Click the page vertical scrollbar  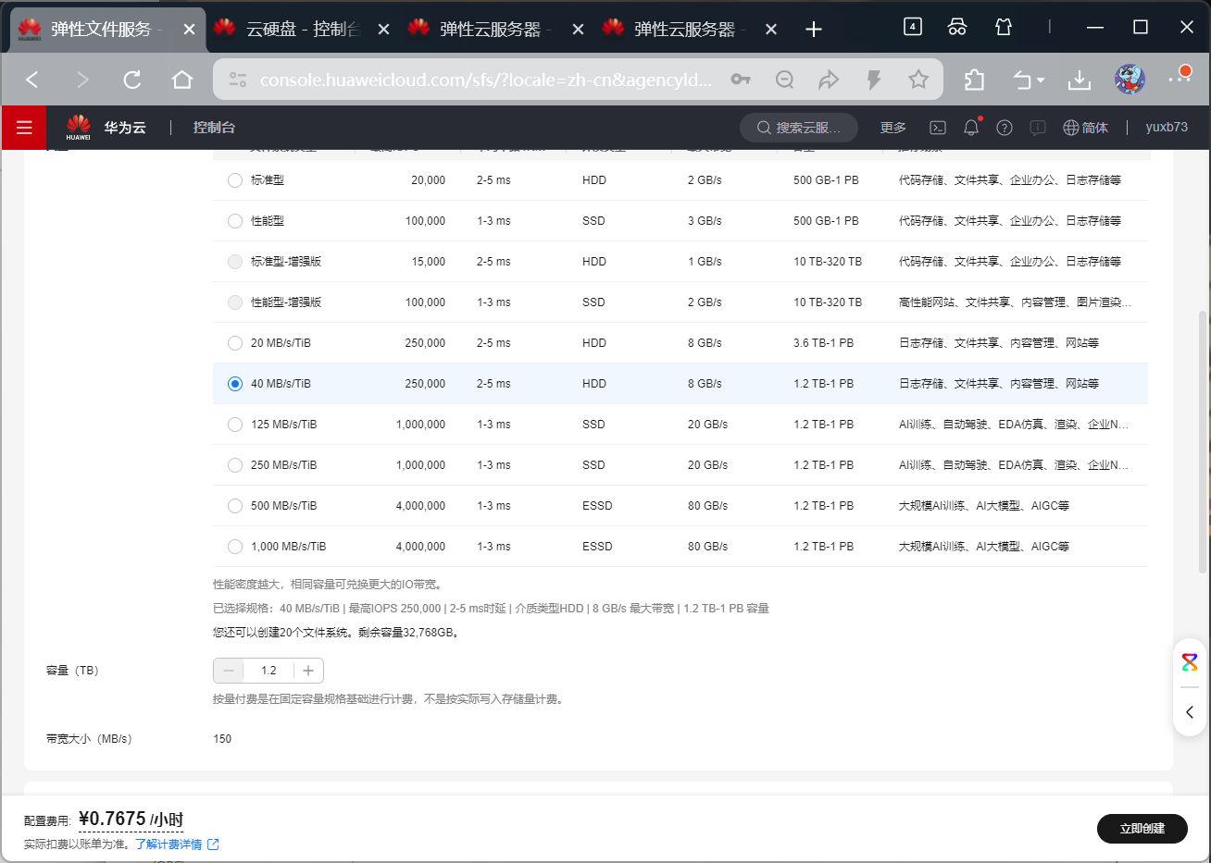[x=1203, y=442]
